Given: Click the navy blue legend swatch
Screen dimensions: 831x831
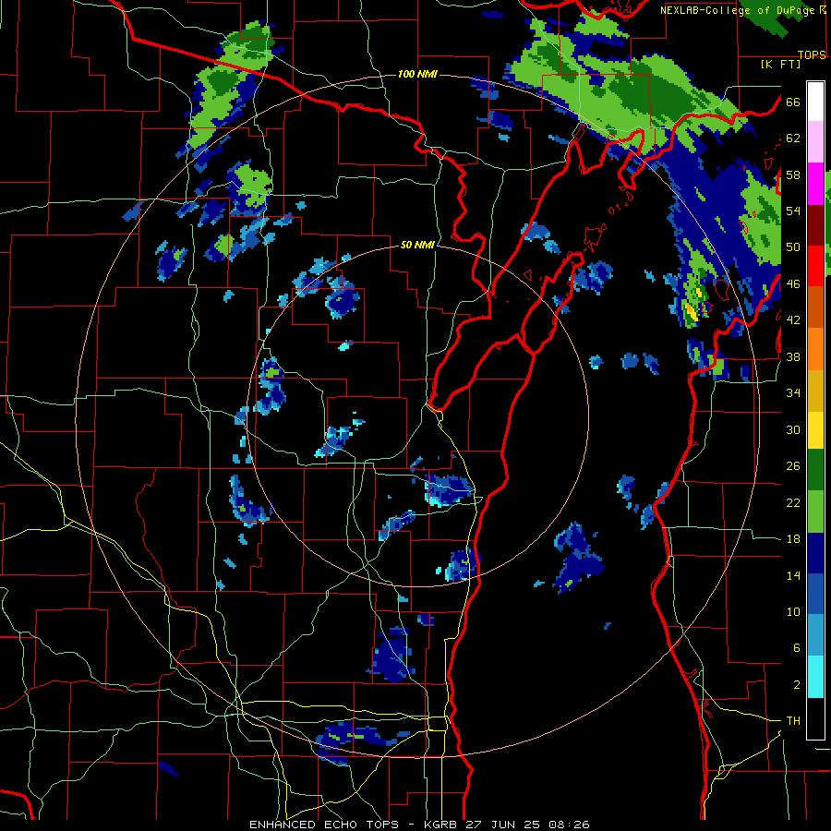Looking at the screenshot, I should click(815, 553).
